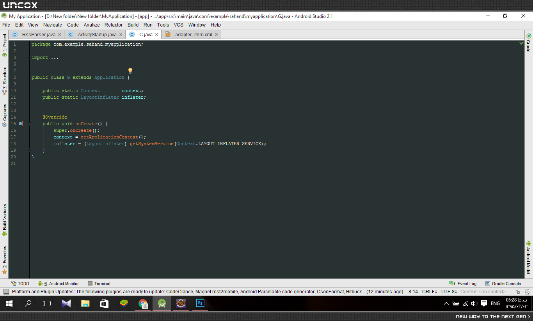
Task: Open the Android Monitor tool window
Action: (x=59, y=284)
